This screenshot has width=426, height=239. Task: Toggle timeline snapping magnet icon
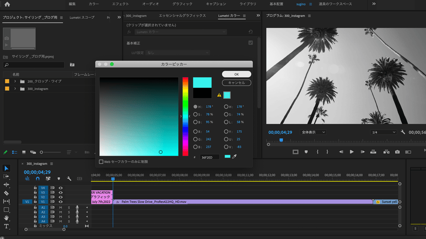pos(38,179)
